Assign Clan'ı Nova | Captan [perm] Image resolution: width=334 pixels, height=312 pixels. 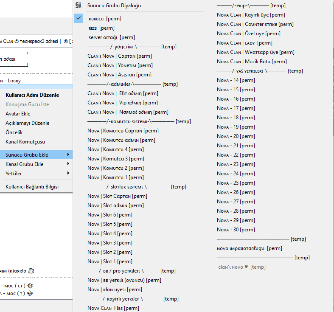tap(120, 56)
